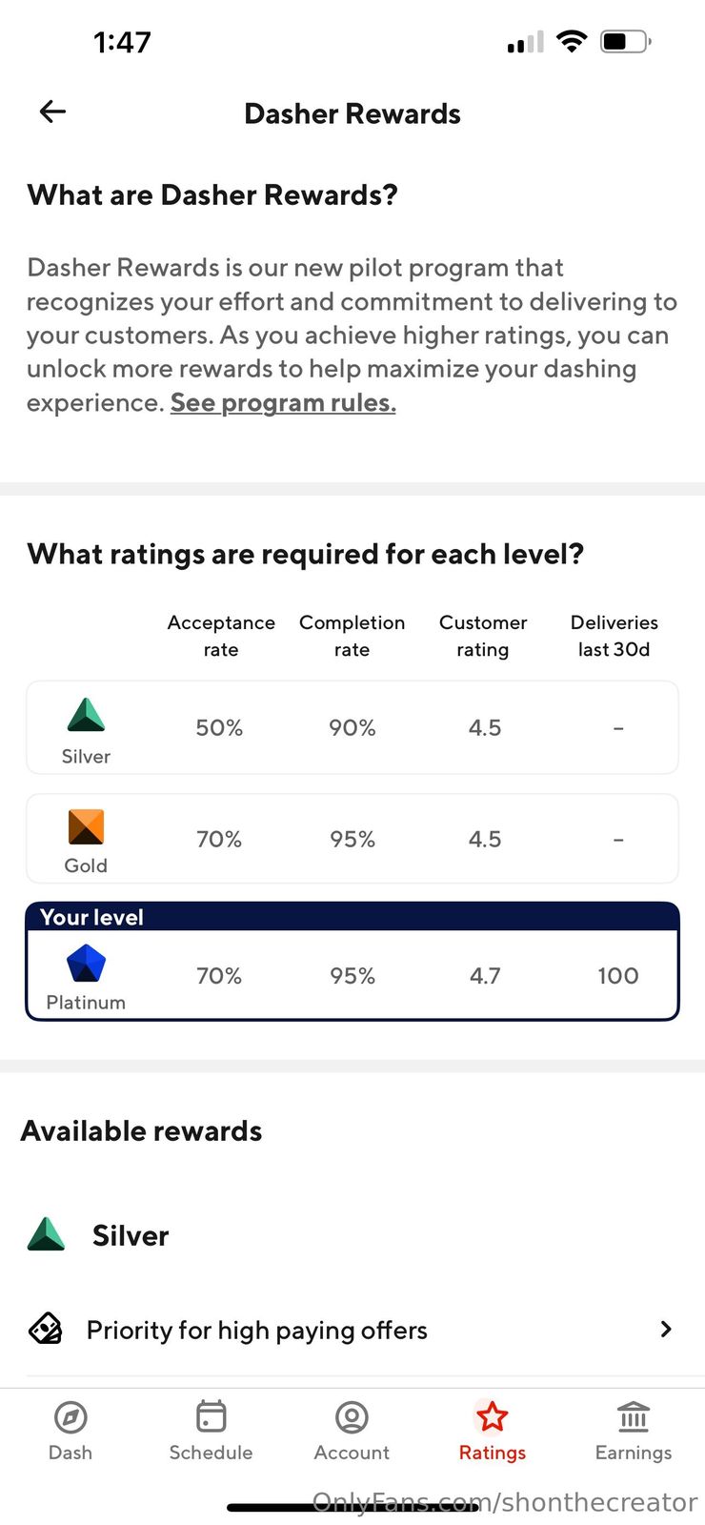This screenshot has width=705, height=1525.
Task: Switch to the Dash tab
Action: (x=70, y=1430)
